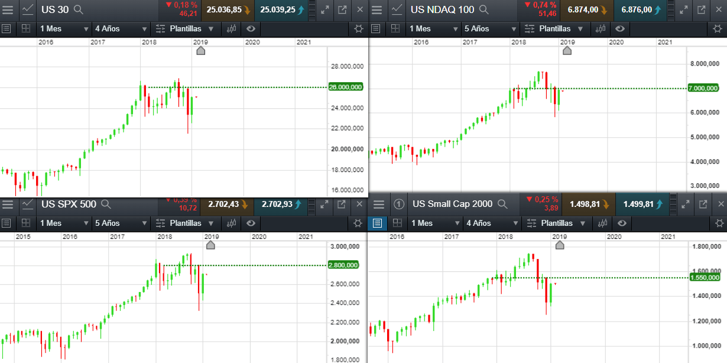The image size is (727, 363).
Task: Open the settings gear for US NDAQ 100 chart
Action: [x=718, y=28]
